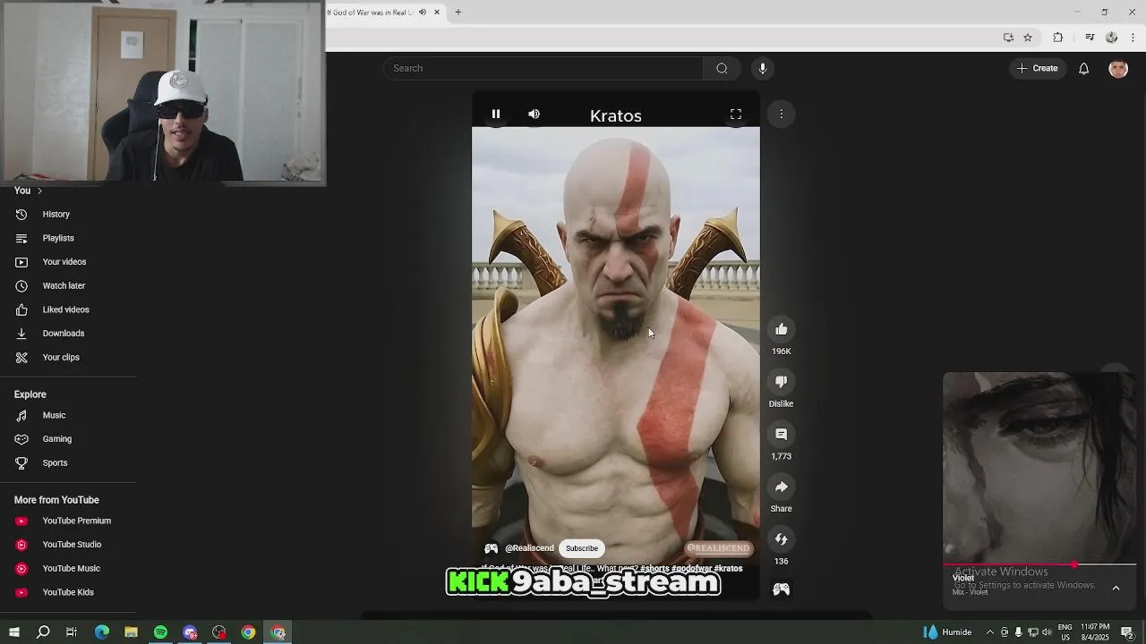This screenshot has height=644, width=1146.
Task: Click the YouTube Premium logo icon
Action: 21,521
